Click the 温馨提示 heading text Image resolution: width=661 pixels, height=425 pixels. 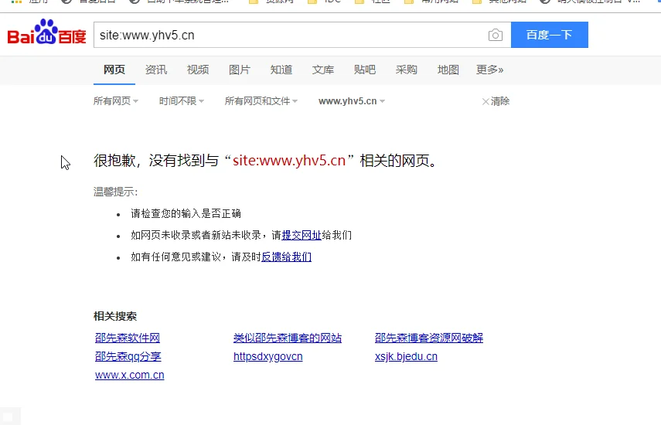click(115, 192)
